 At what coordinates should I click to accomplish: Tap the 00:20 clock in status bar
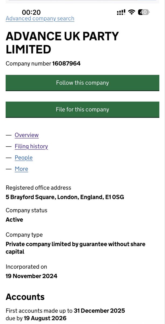coord(31,12)
